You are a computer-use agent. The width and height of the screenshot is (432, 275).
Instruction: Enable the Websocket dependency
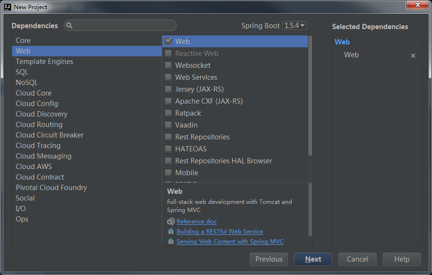169,65
